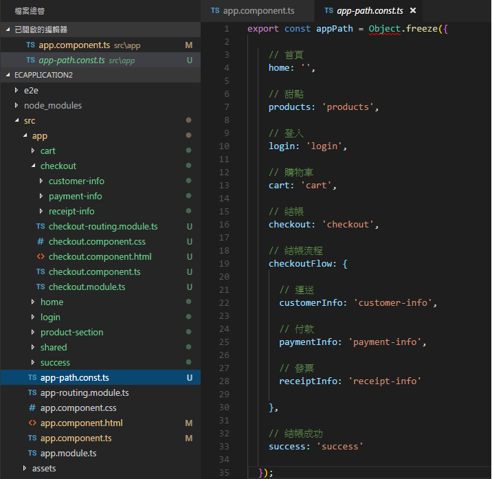
Task: Click the underlined Object keyword on line 1
Action: 385,29
